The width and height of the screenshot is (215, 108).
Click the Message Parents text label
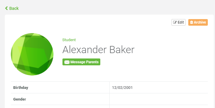click(x=84, y=62)
